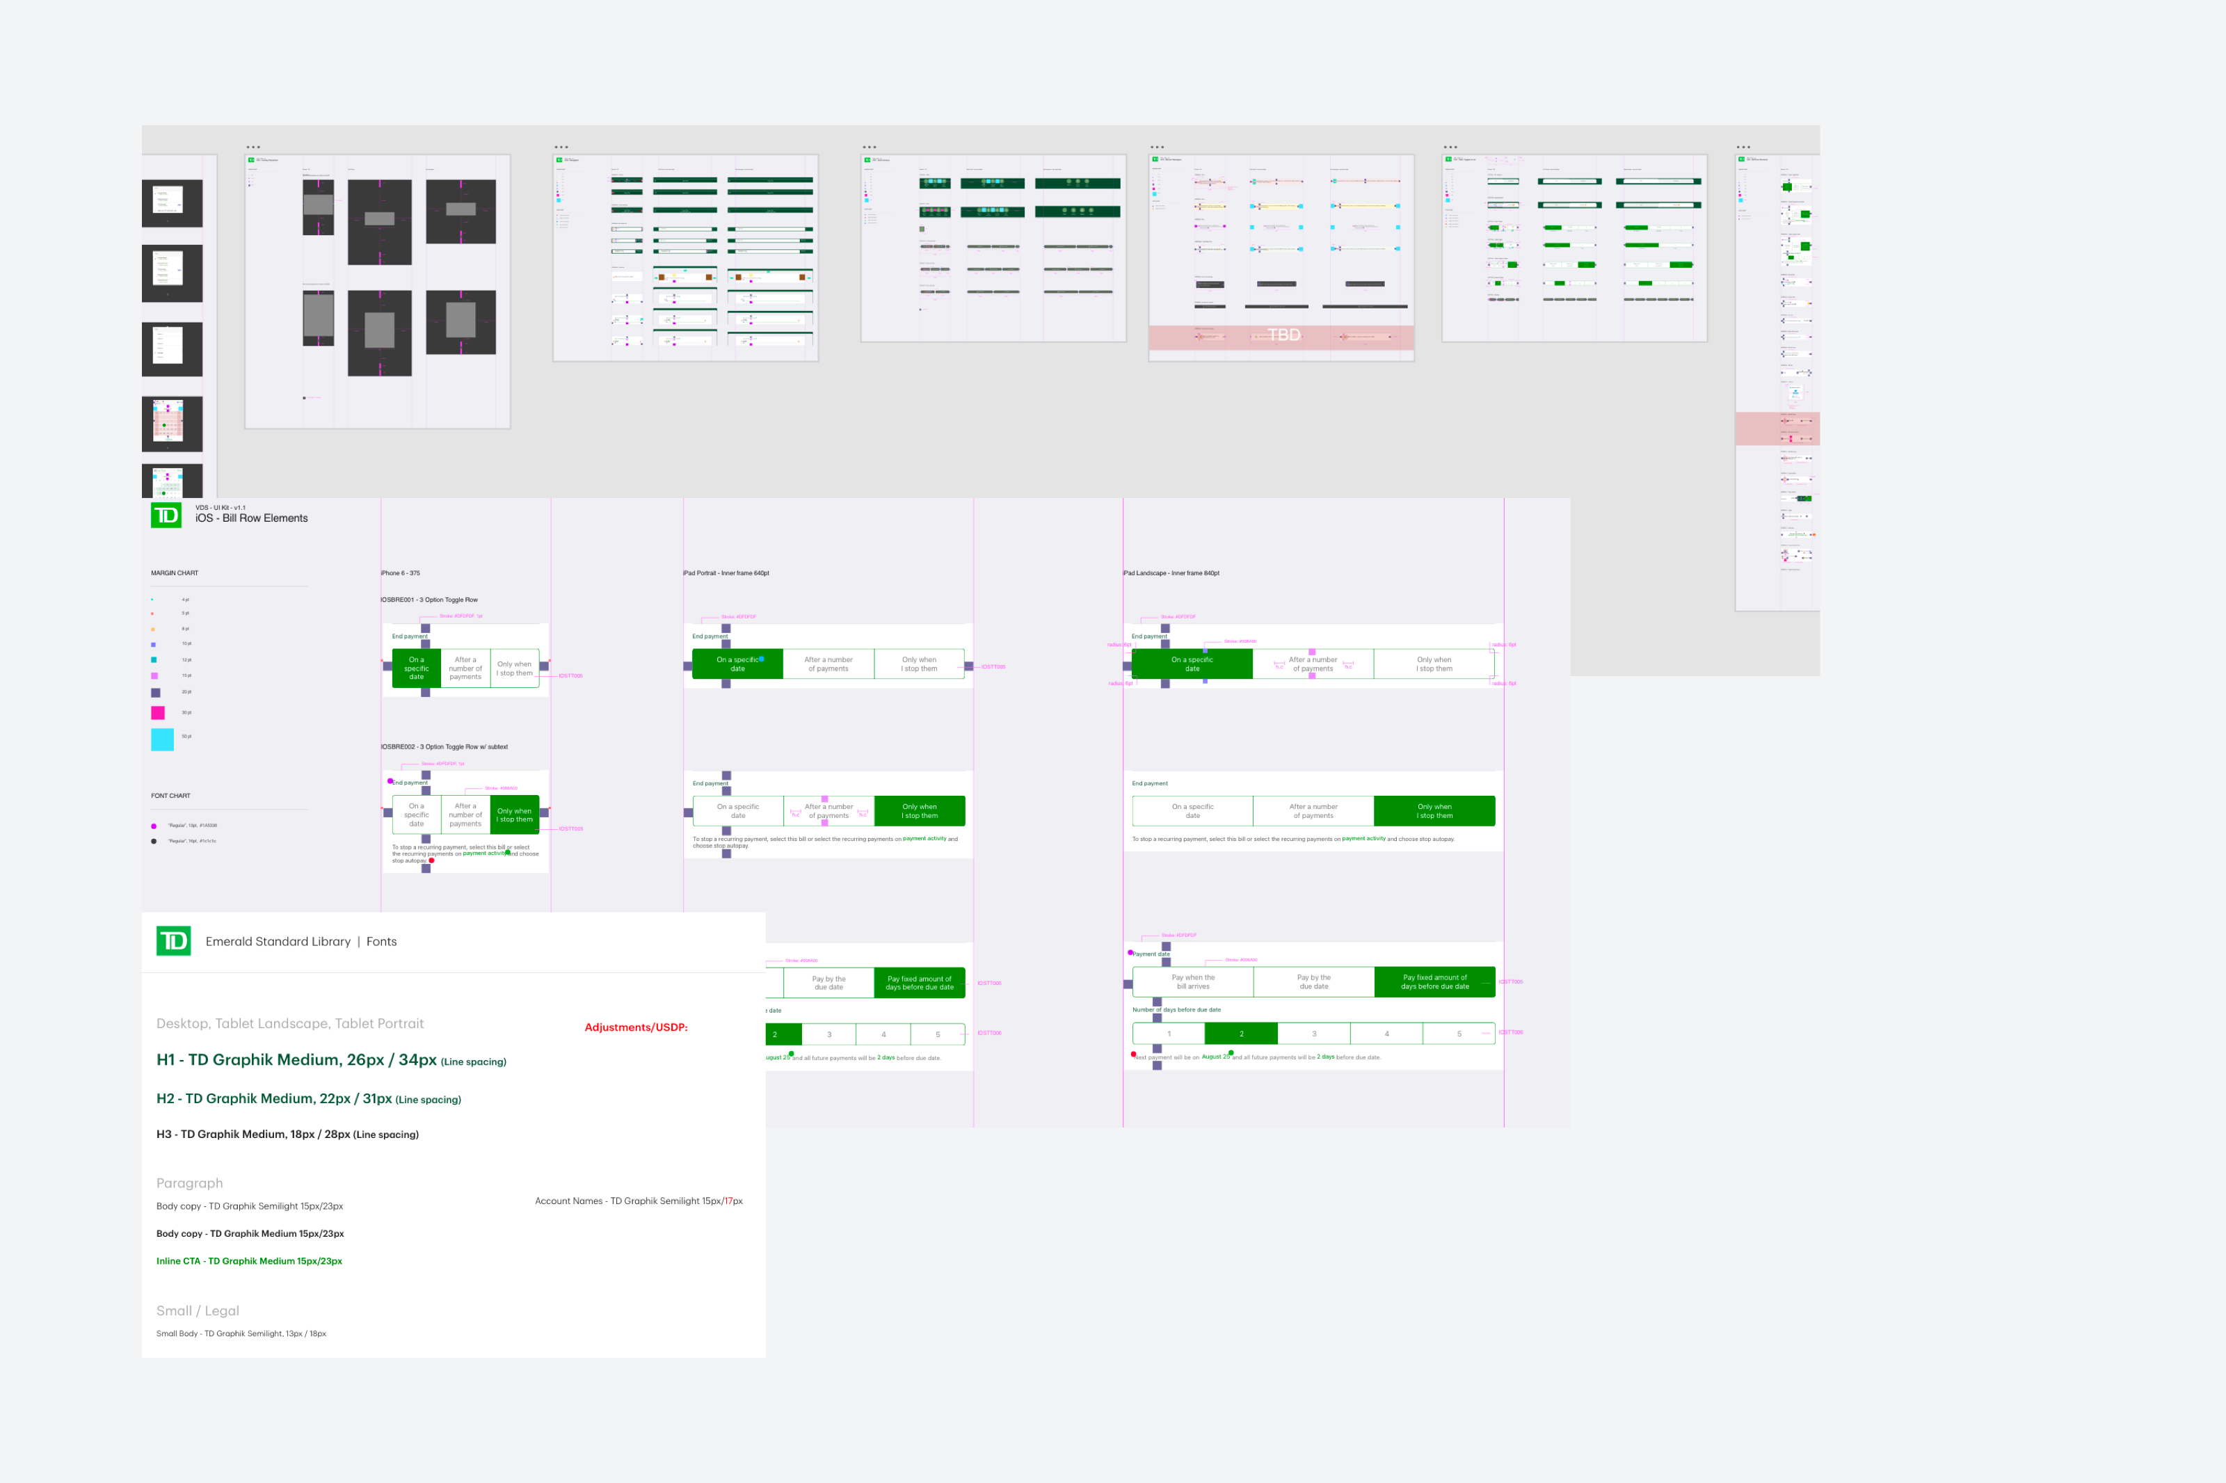This screenshot has height=1483, width=2226.
Task: Click 2 days link in iPad Landscape
Action: point(1326,1057)
